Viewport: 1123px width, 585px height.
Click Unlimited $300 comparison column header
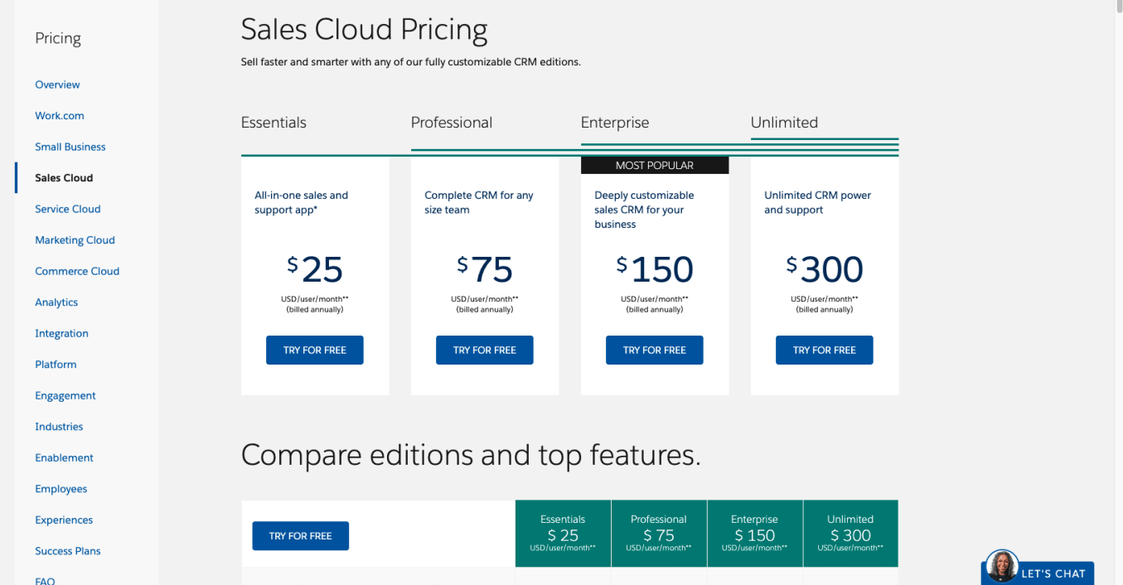coord(850,534)
